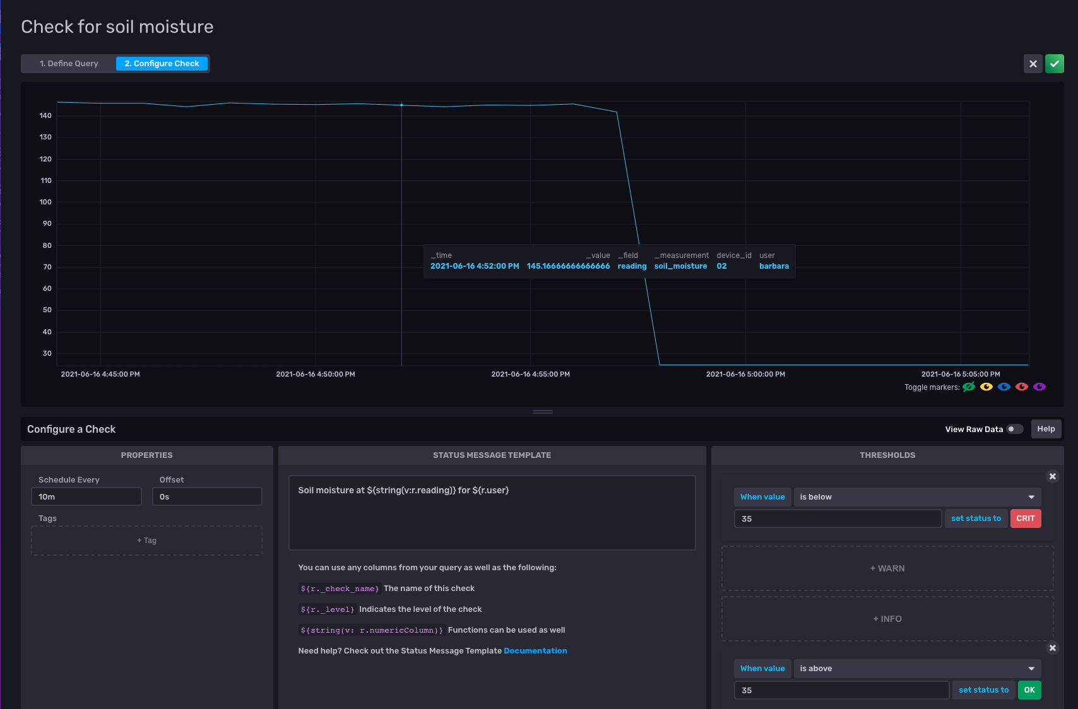Enable the View Raw Data switch
1078x709 pixels.
click(1014, 429)
